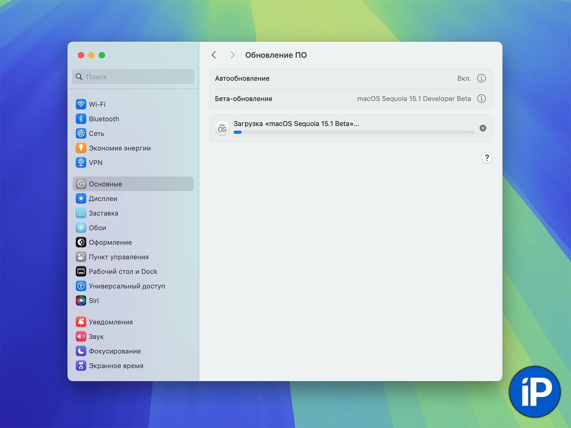Go back using the left chevron
This screenshot has width=571, height=428.
click(214, 55)
